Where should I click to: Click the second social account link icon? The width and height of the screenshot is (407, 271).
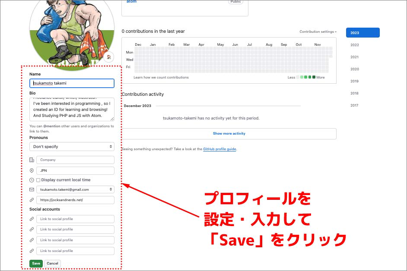pos(31,229)
